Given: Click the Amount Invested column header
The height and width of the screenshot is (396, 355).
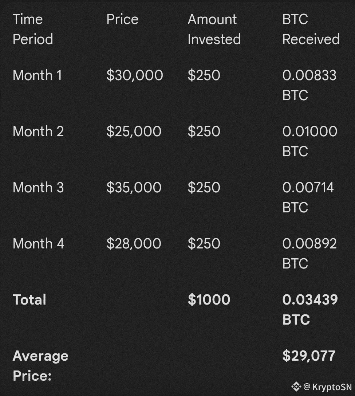Looking at the screenshot, I should [214, 29].
